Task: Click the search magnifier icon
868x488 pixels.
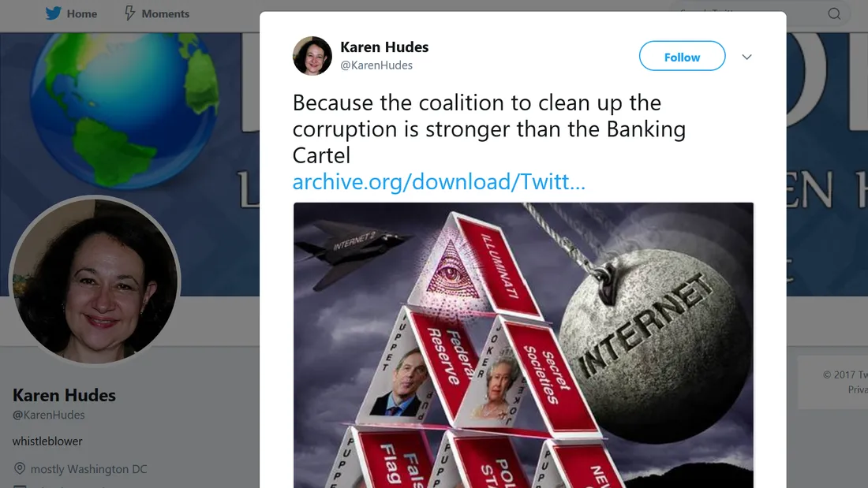Action: coord(834,14)
